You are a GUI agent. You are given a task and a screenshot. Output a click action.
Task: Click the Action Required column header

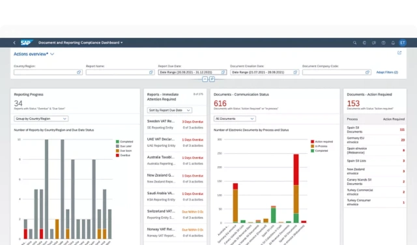(394, 119)
